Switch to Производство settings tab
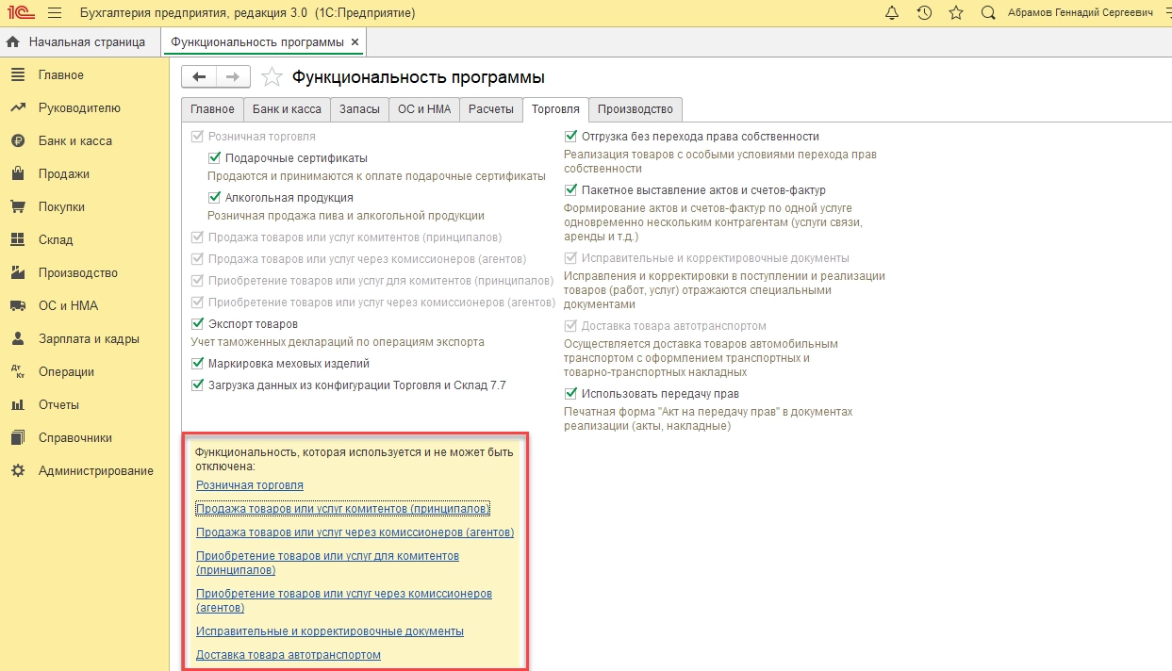1172x671 pixels. point(636,109)
